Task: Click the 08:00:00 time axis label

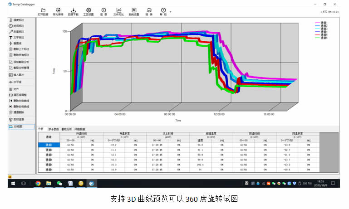Action: click(x=169, y=114)
